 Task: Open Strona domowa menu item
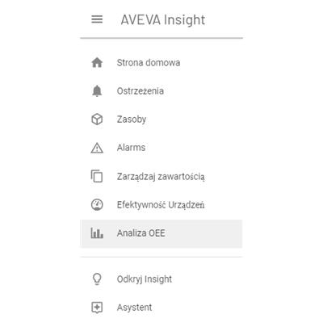point(161,62)
